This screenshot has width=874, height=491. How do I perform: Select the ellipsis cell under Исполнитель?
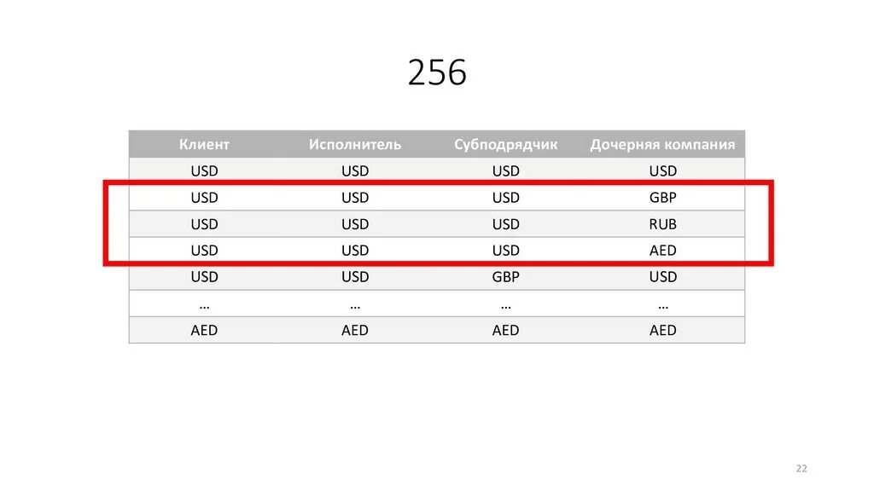pyautogui.click(x=355, y=303)
